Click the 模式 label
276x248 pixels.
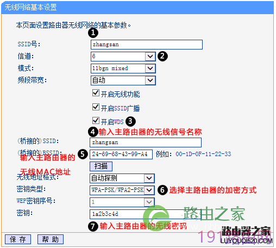coord(26,68)
